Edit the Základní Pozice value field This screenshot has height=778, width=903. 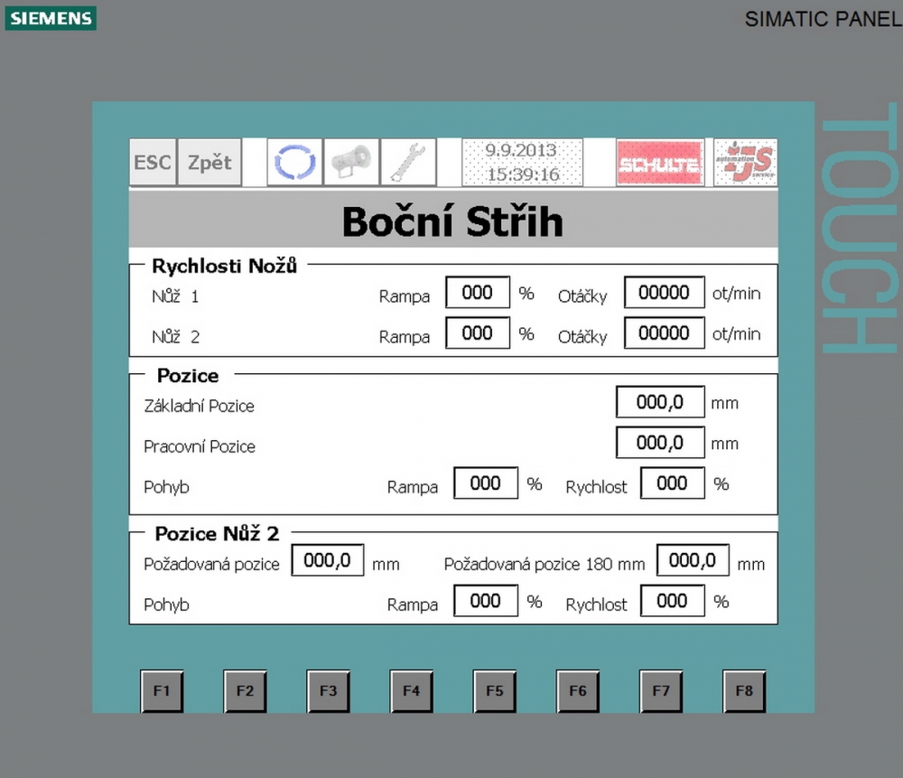click(659, 402)
